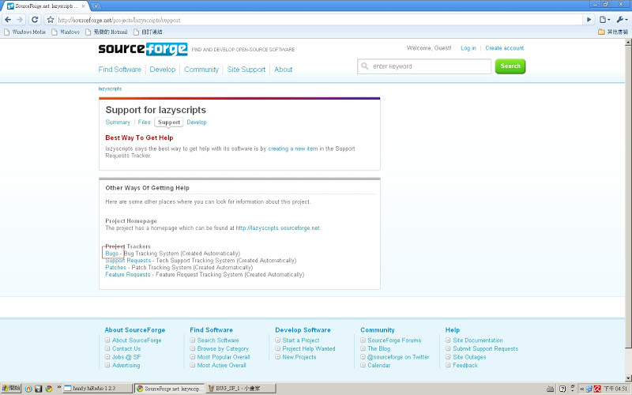Screen dimensions: 632x395
Task: Open the Windows bookmark in bookmarks bar
Action: (x=66, y=32)
